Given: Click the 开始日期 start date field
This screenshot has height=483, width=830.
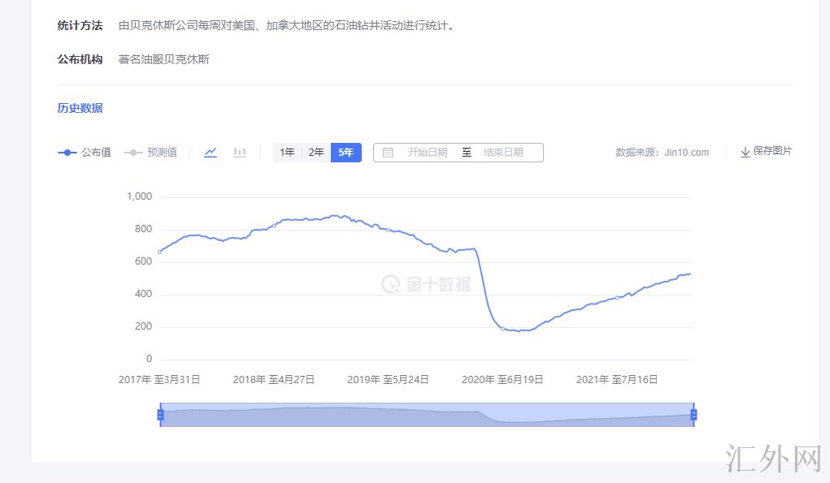Looking at the screenshot, I should pos(427,153).
